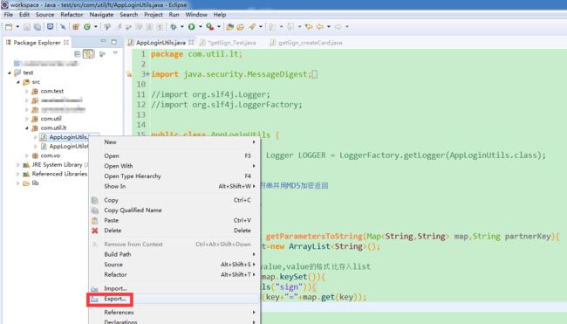Click the Save toolbar icon
567x324 pixels.
[x=27, y=27]
